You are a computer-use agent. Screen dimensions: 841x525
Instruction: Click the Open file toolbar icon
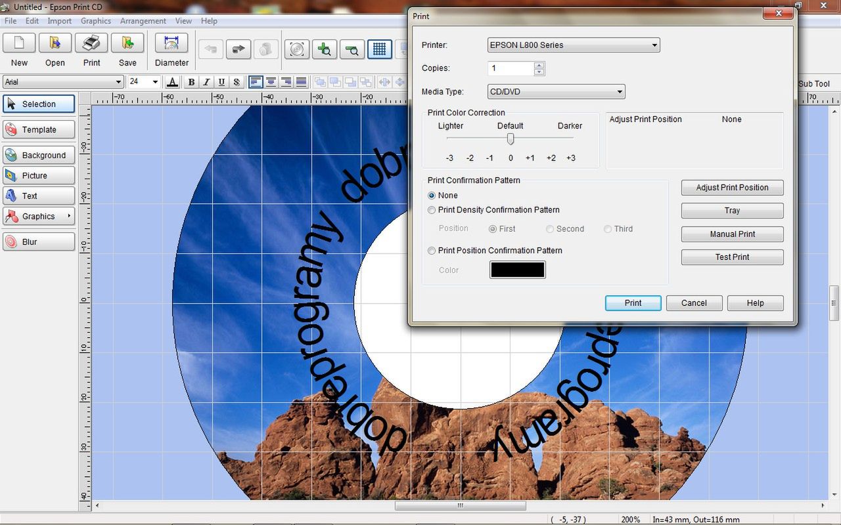coord(55,43)
